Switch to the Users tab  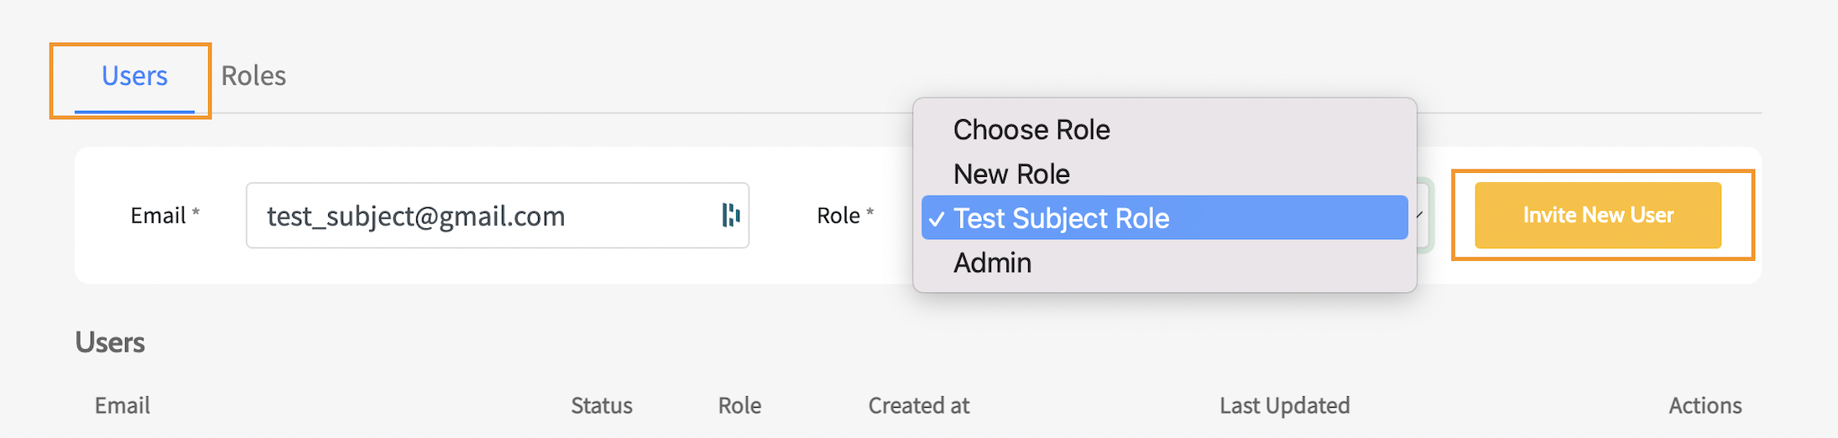click(134, 76)
